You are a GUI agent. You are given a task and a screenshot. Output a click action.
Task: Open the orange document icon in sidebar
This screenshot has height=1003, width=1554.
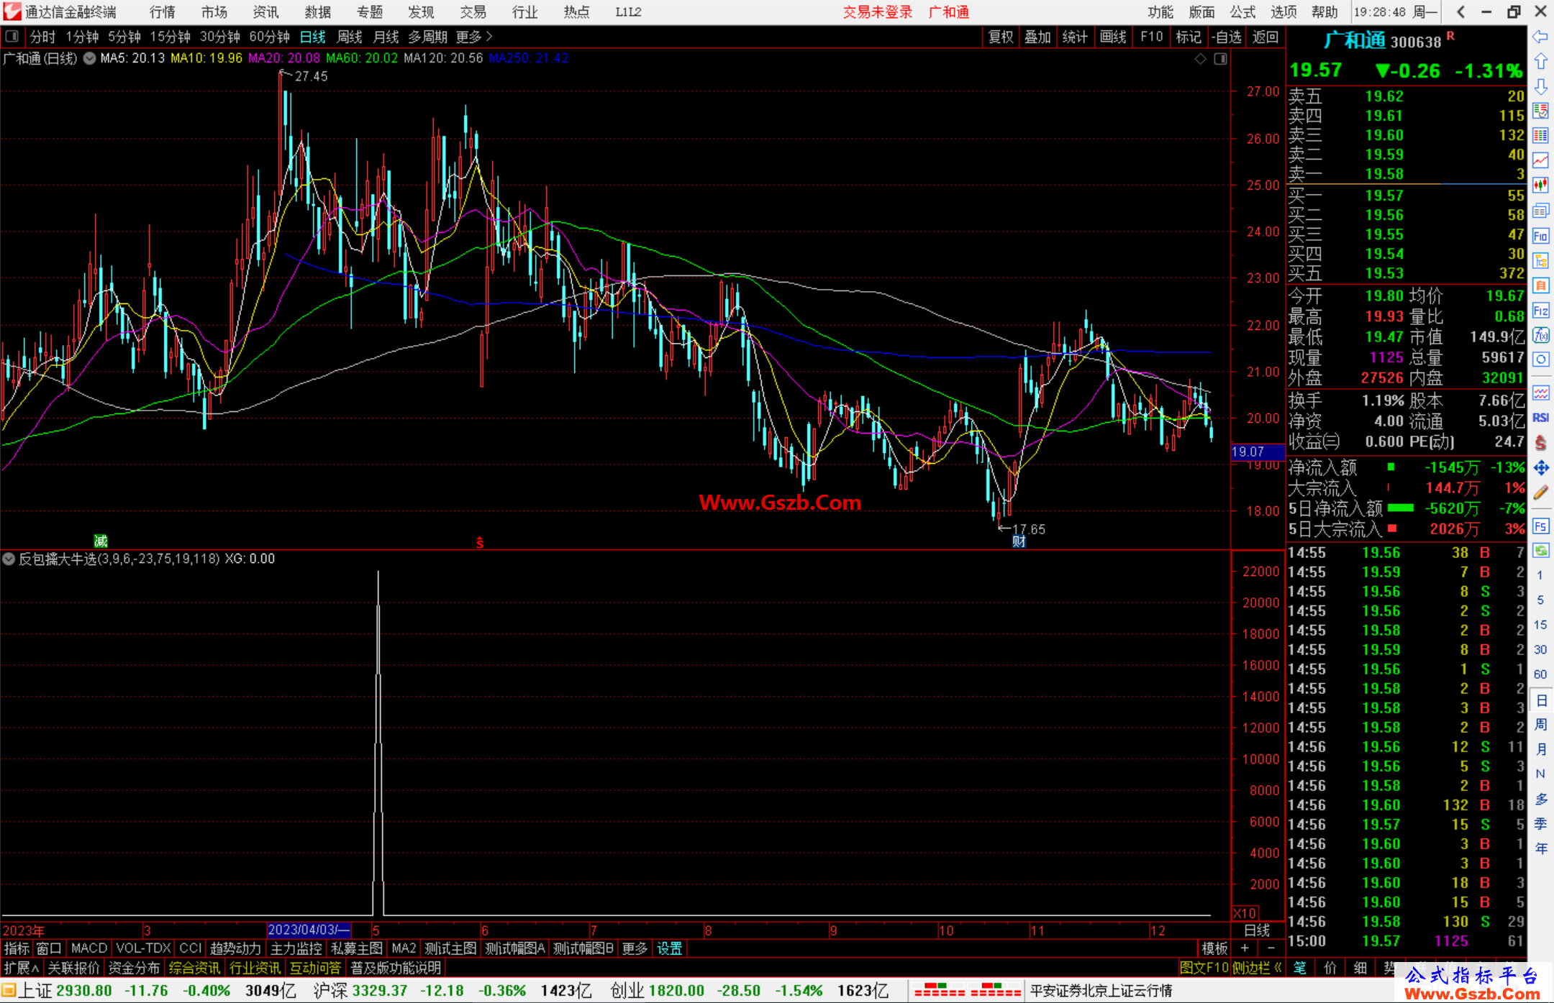tap(1540, 285)
